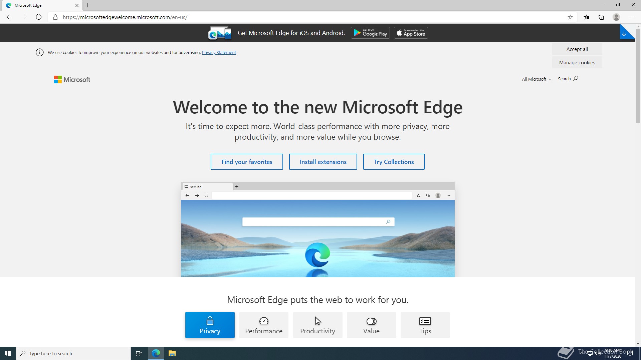Open the Privacy Statement link
Viewport: 641px width, 360px height.
[x=219, y=53]
